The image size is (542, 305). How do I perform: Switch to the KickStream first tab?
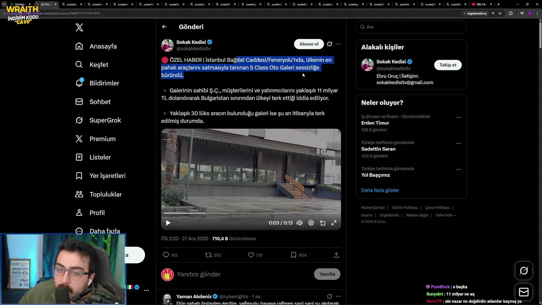20,4
